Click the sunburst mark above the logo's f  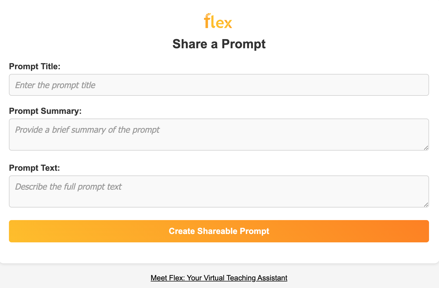click(x=208, y=15)
